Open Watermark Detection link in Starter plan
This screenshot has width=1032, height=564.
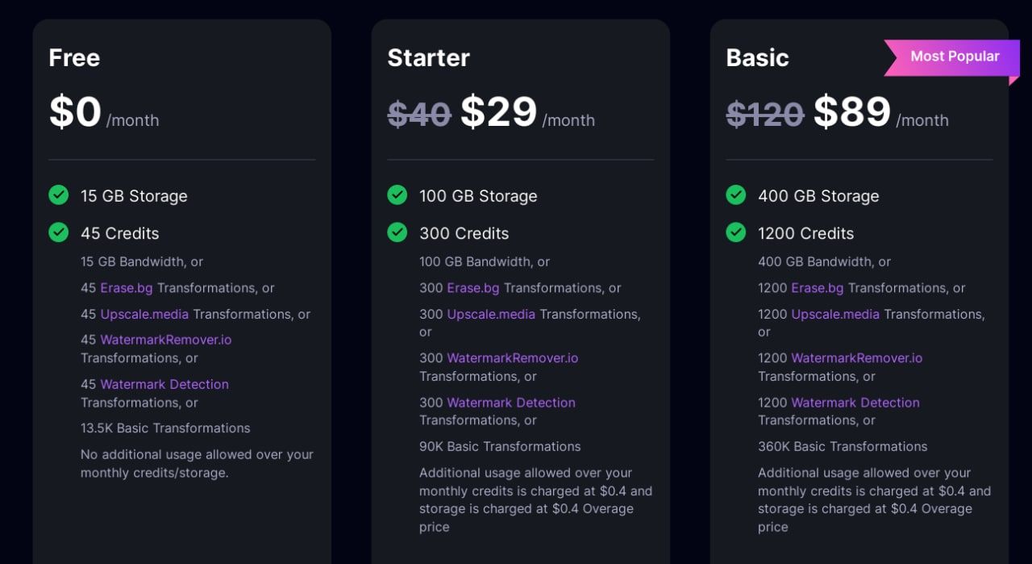511,403
